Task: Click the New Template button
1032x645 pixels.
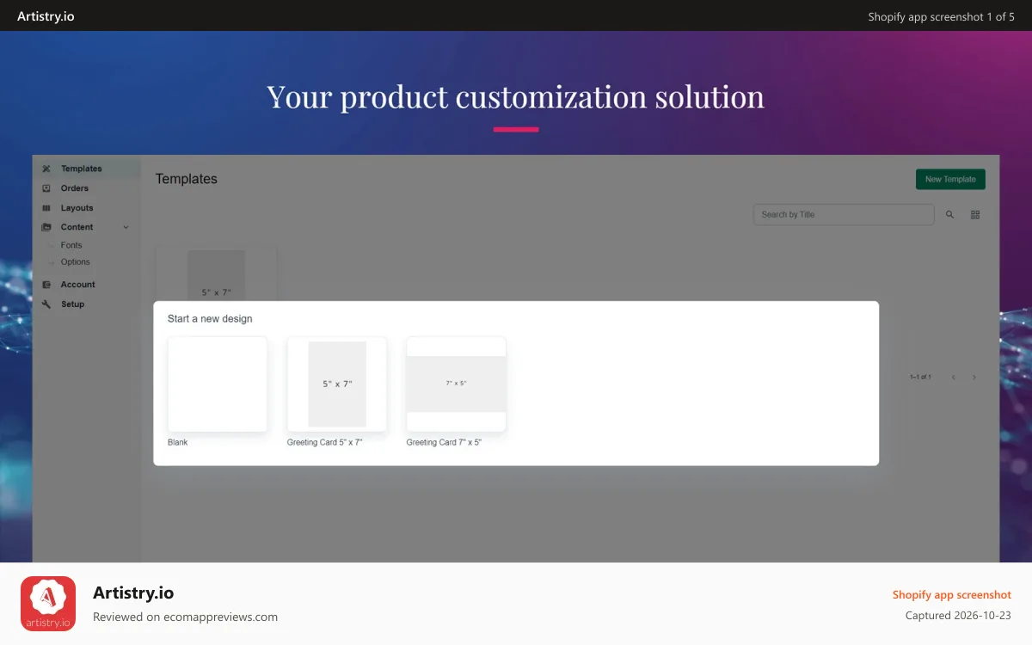Action: pyautogui.click(x=950, y=180)
